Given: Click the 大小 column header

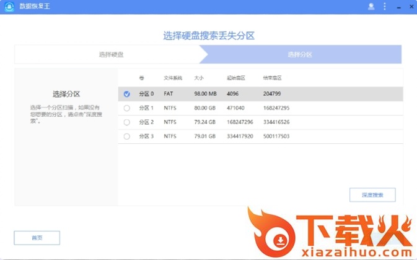Looking at the screenshot, I should coord(199,78).
